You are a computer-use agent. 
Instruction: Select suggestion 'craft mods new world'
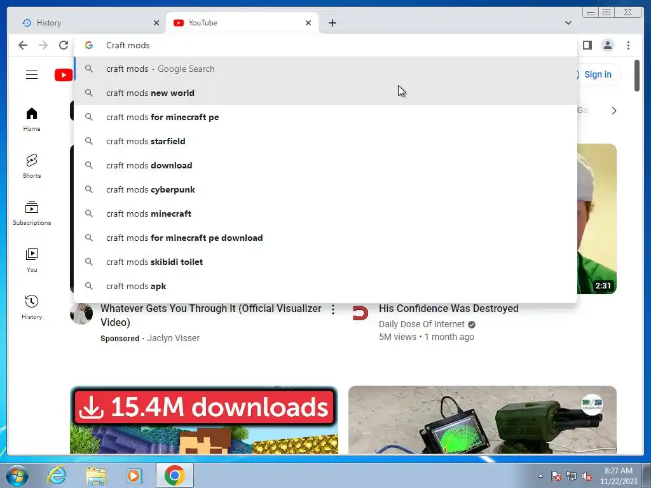pos(325,93)
